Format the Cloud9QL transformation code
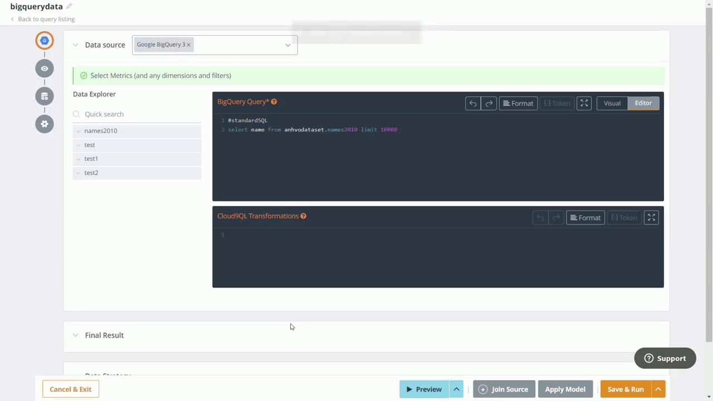 click(585, 217)
